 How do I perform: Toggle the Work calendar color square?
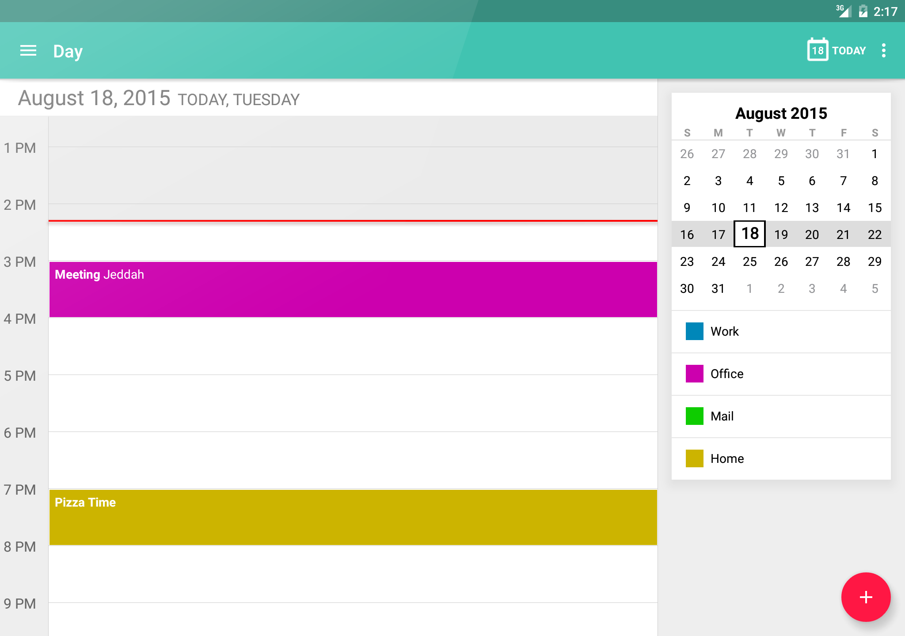point(694,331)
